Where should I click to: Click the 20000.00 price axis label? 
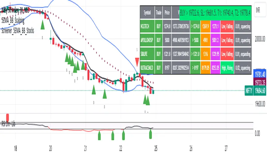260,39
